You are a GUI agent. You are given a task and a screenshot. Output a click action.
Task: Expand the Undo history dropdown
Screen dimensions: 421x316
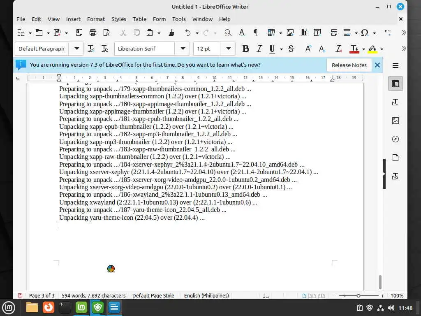tap(197, 33)
